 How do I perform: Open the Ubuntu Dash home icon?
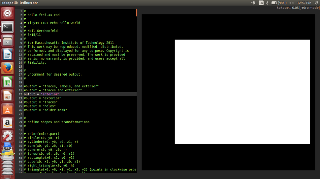pos(8,13)
